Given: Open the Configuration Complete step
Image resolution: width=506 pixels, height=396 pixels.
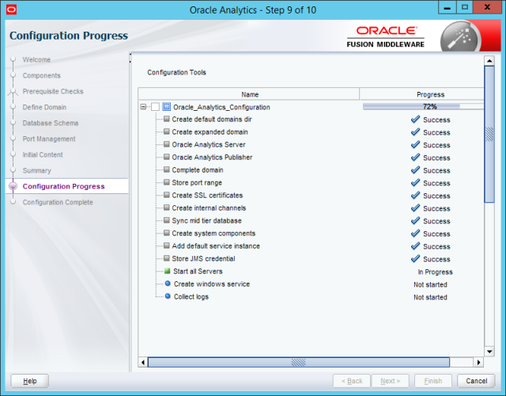Looking at the screenshot, I should (58, 202).
